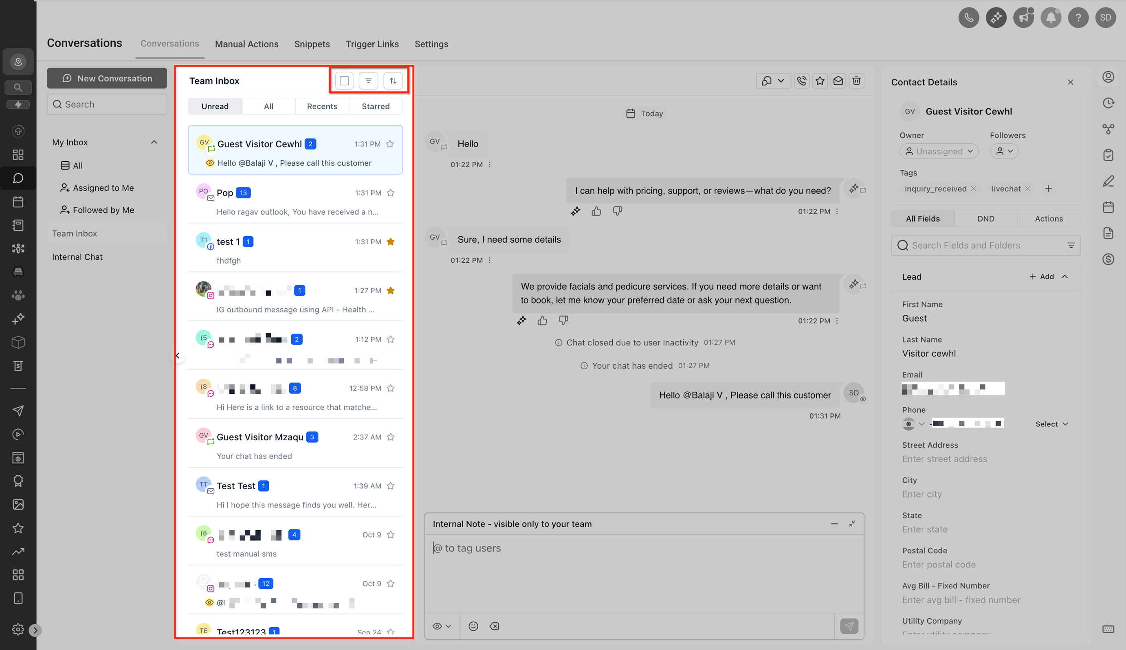Click thumbs up on pricing reply
1126x650 pixels.
596,211
